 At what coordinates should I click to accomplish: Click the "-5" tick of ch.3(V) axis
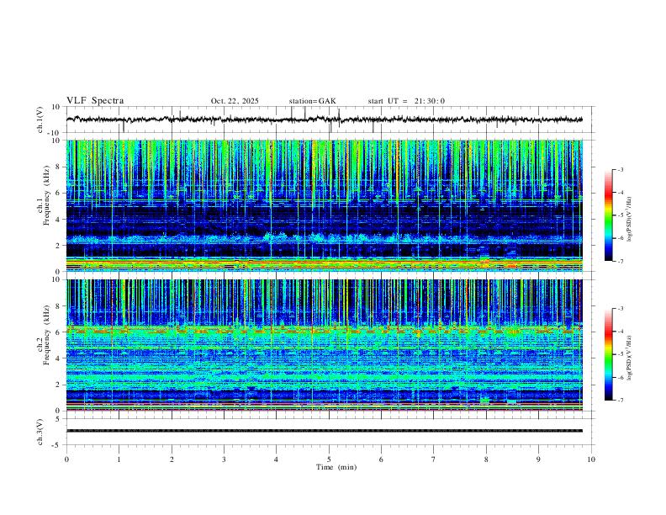56,445
